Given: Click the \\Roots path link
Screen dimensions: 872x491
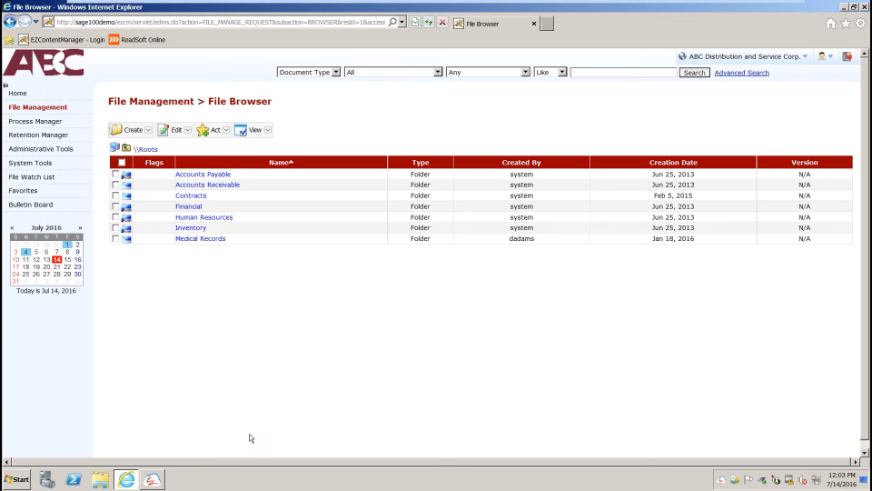Looking at the screenshot, I should coord(145,149).
